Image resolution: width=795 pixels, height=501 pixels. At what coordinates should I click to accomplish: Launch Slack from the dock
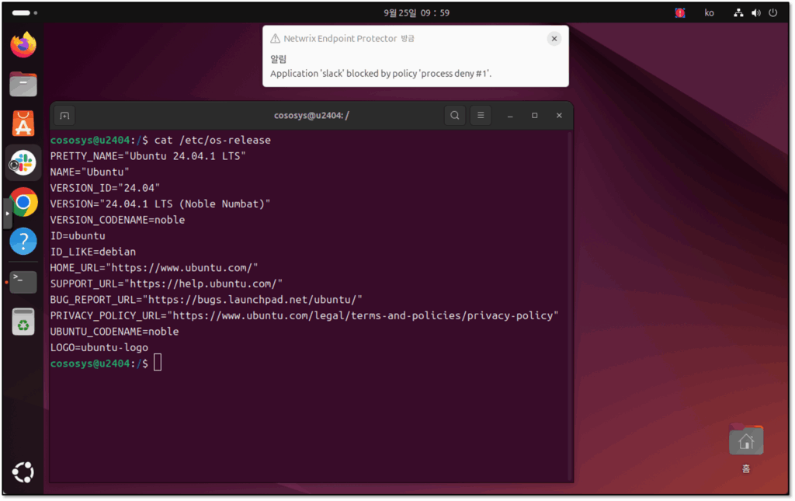23,163
